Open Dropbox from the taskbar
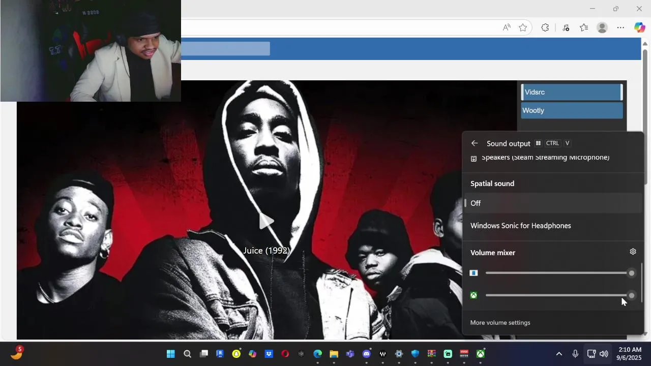The width and height of the screenshot is (651, 366). 269,354
